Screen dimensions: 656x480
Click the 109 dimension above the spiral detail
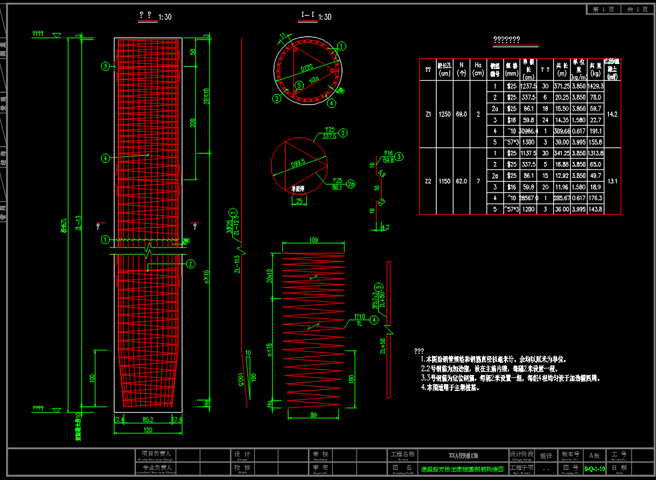(313, 240)
